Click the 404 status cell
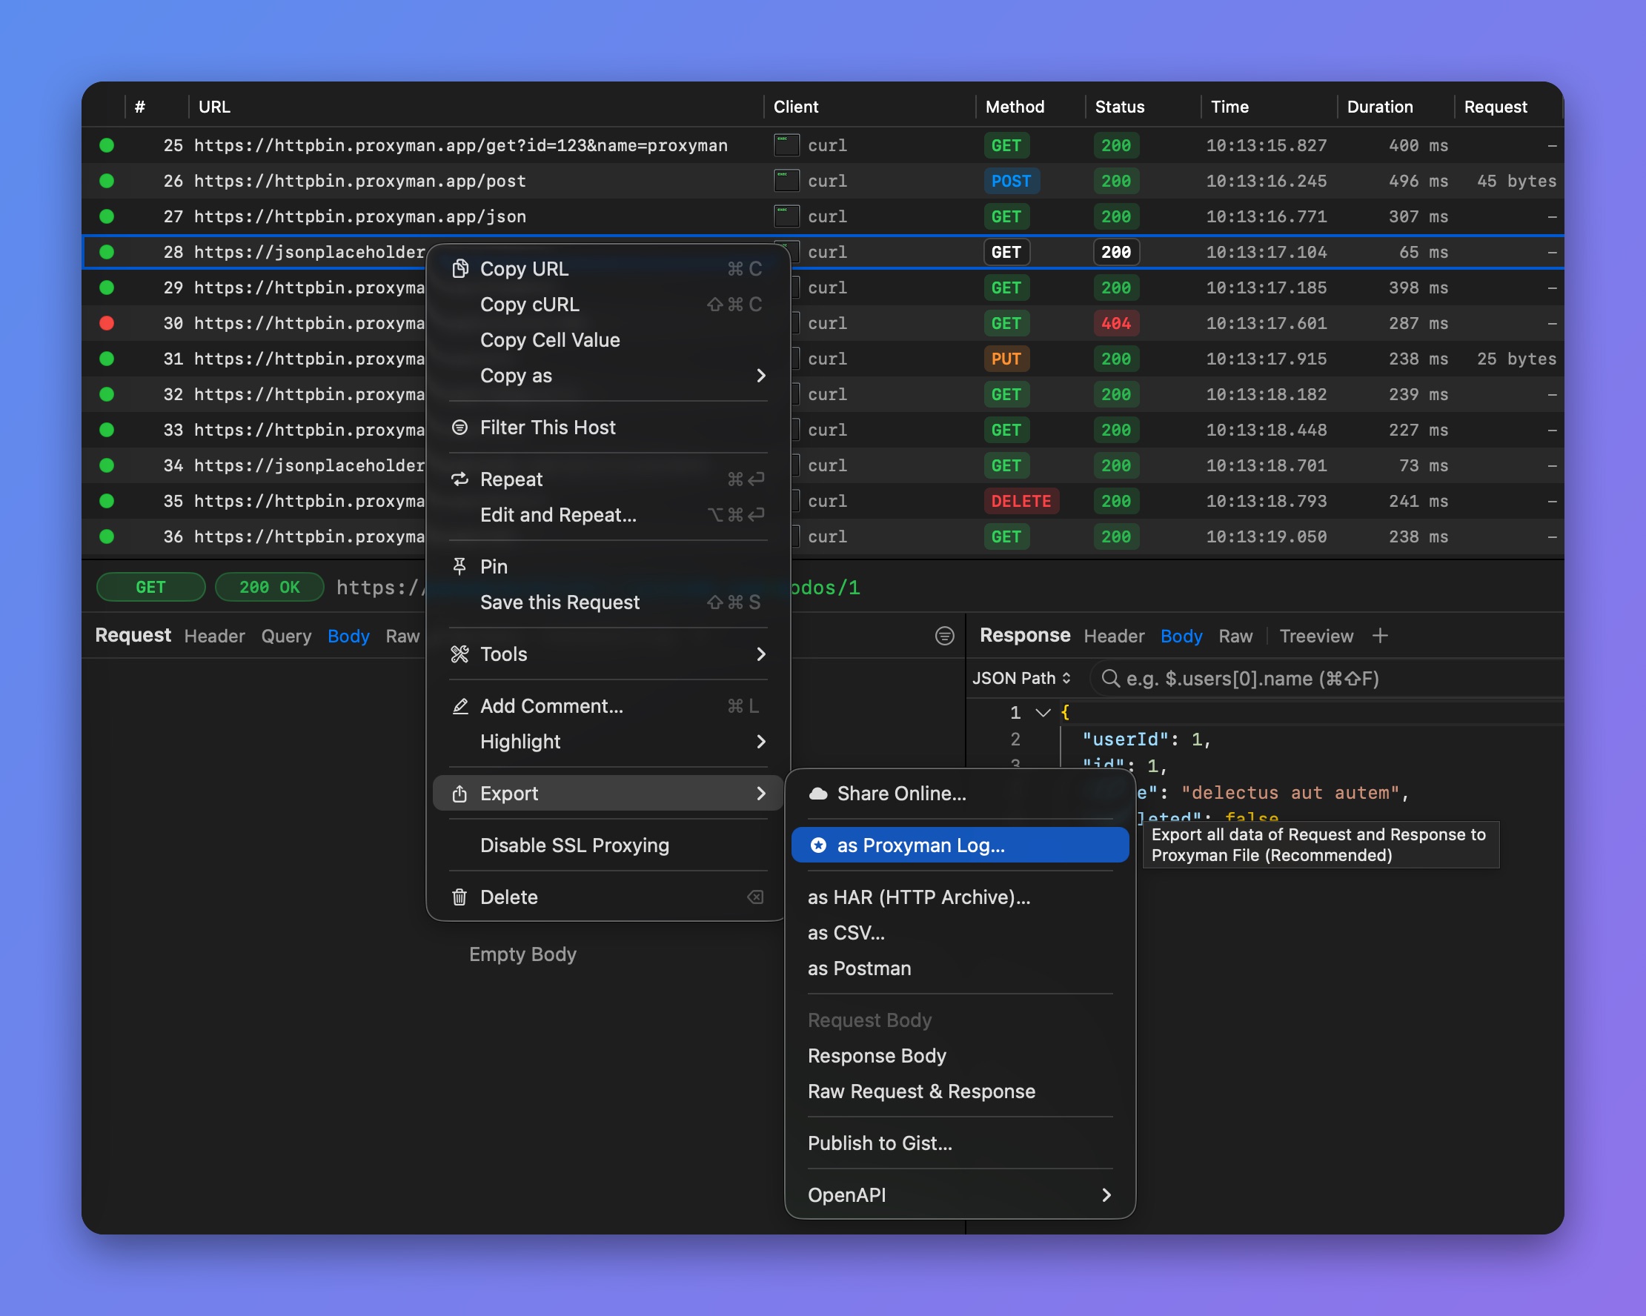Screen dimensions: 1646x1316 click(x=1115, y=324)
